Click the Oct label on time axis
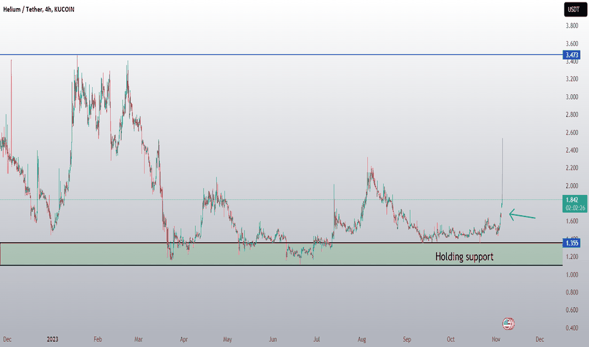This screenshot has height=347, width=589. click(x=451, y=339)
